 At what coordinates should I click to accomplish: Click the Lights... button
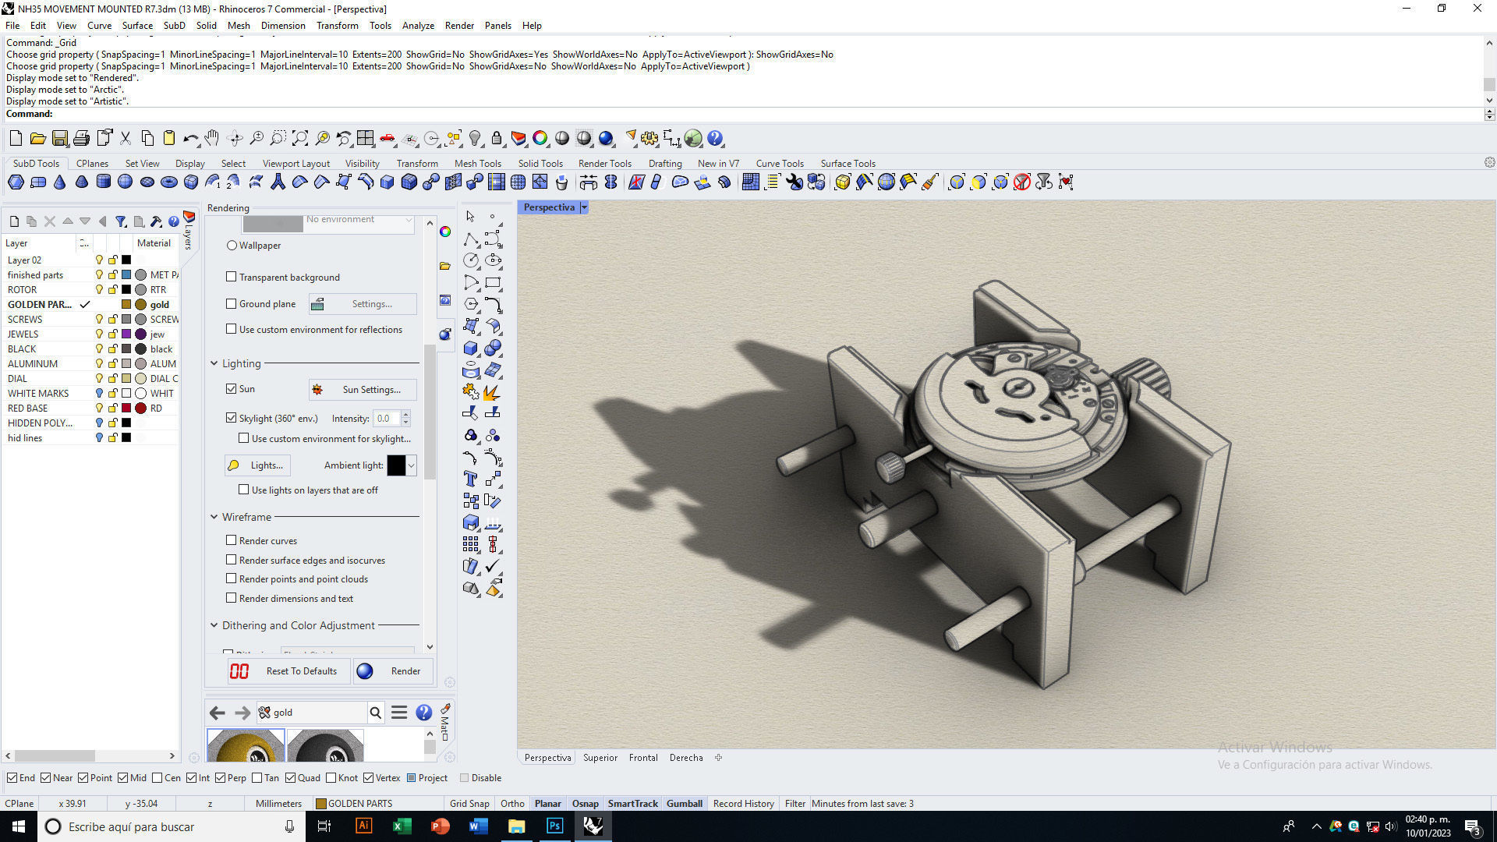coord(258,465)
